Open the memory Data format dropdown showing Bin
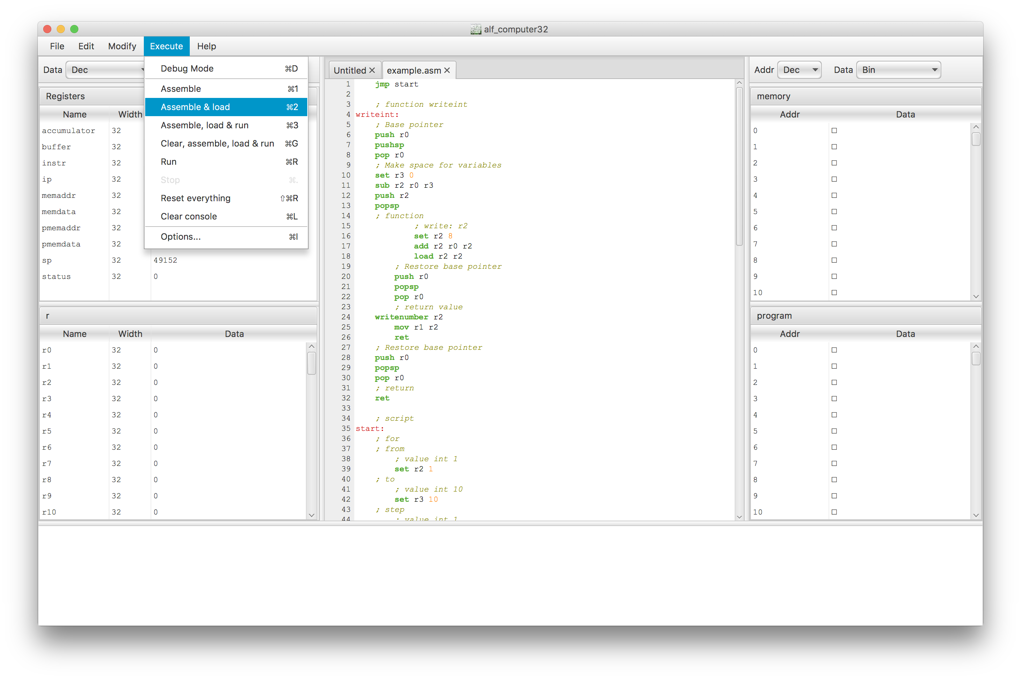 [x=899, y=70]
